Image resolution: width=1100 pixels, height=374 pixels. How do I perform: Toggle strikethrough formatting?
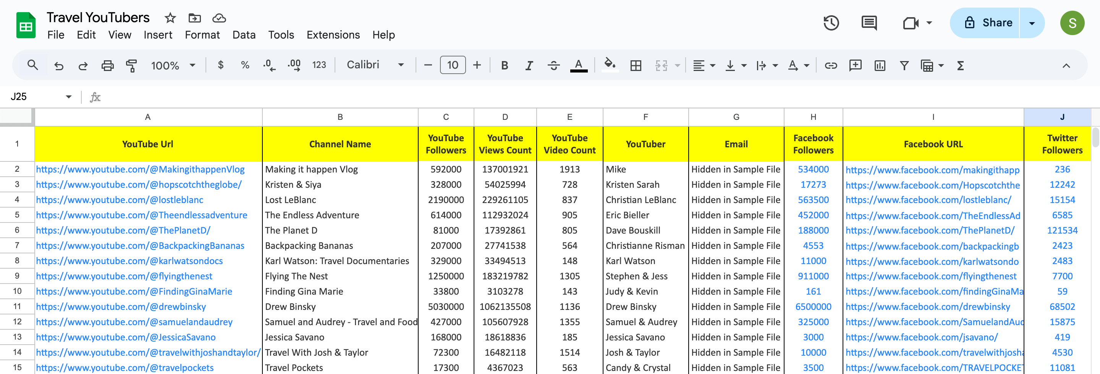[553, 65]
